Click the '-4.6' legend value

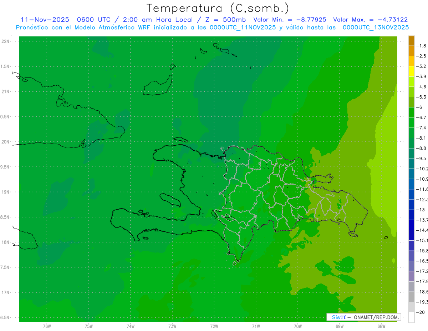point(421,87)
